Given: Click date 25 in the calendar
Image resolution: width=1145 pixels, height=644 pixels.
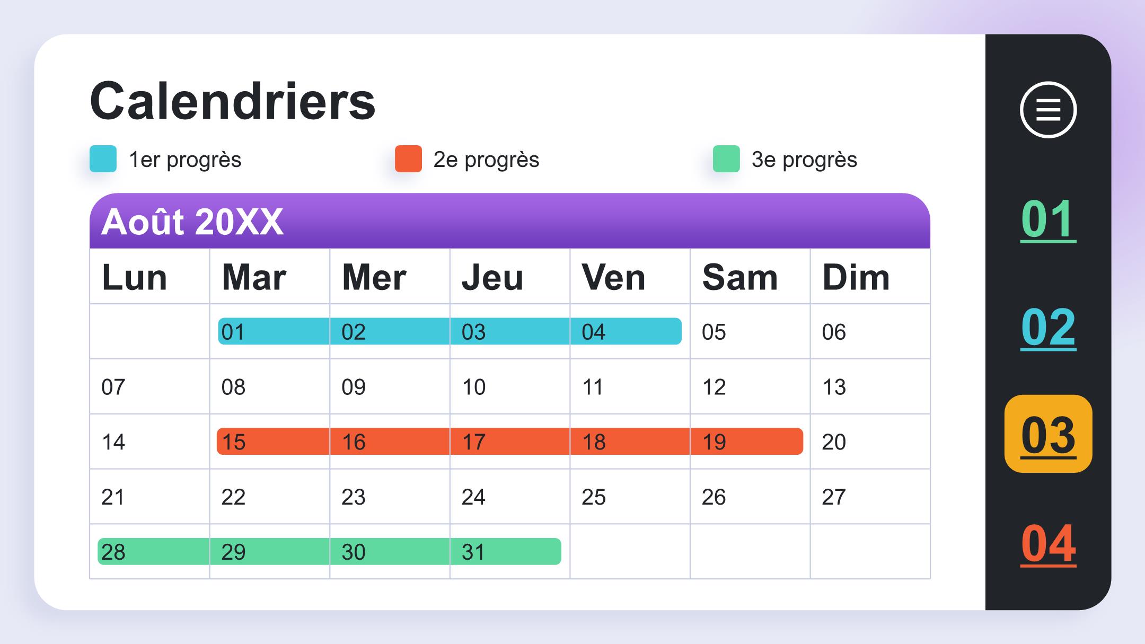Looking at the screenshot, I should tap(593, 497).
